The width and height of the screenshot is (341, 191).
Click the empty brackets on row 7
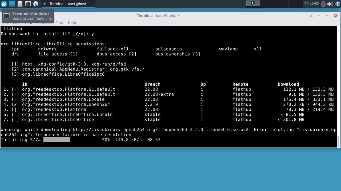coord(15,120)
